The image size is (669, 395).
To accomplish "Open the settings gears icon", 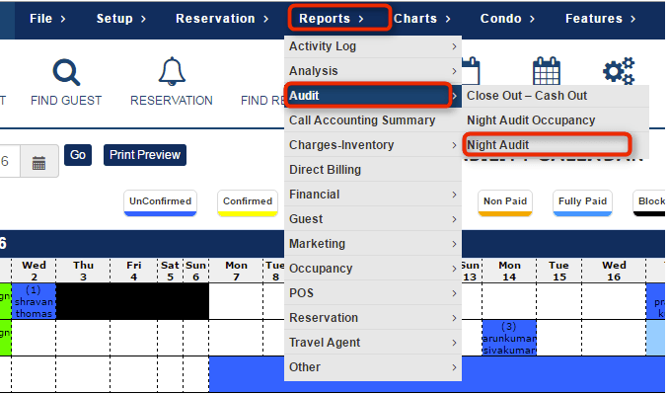I will click(x=619, y=71).
